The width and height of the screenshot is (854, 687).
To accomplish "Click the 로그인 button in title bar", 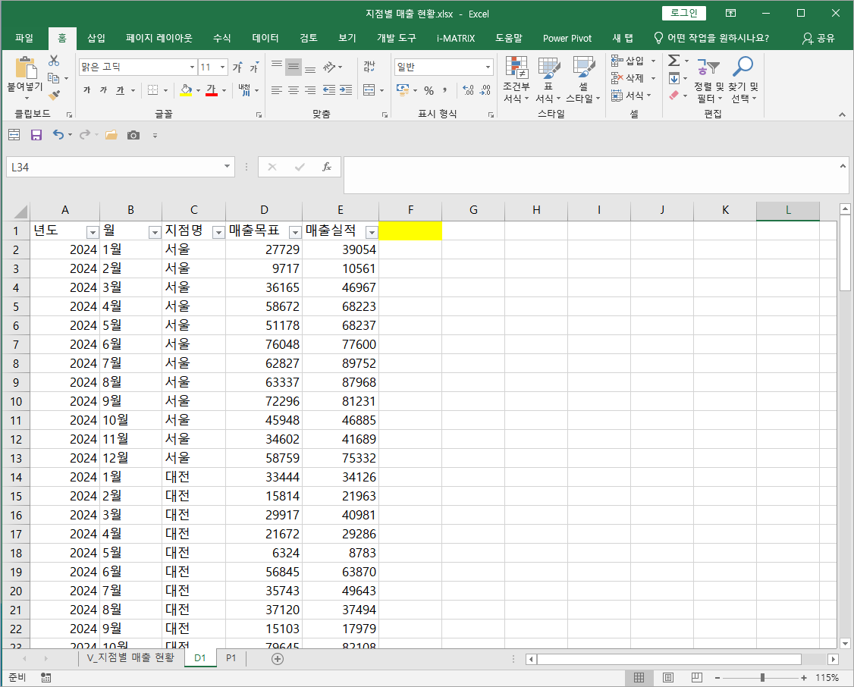I will point(683,13).
